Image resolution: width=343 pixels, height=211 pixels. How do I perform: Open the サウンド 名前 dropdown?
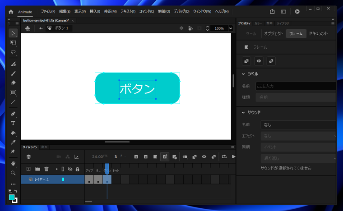[298, 125]
